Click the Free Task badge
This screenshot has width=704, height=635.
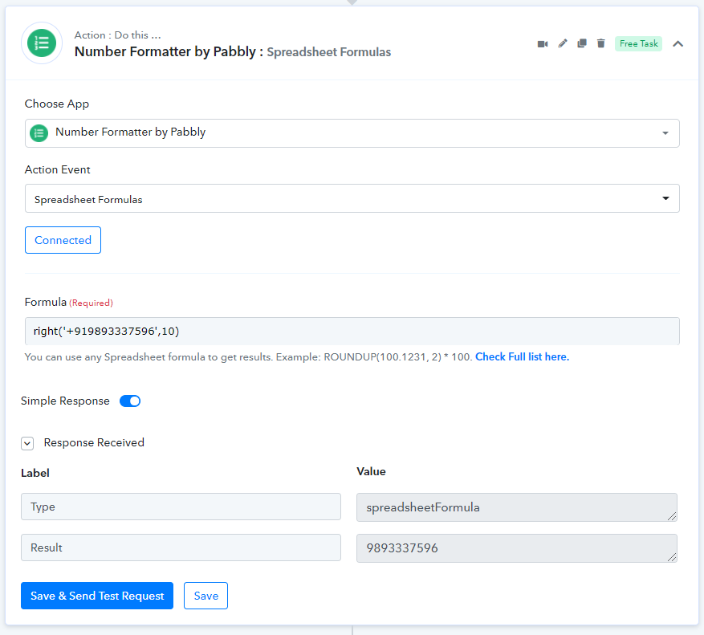[638, 43]
